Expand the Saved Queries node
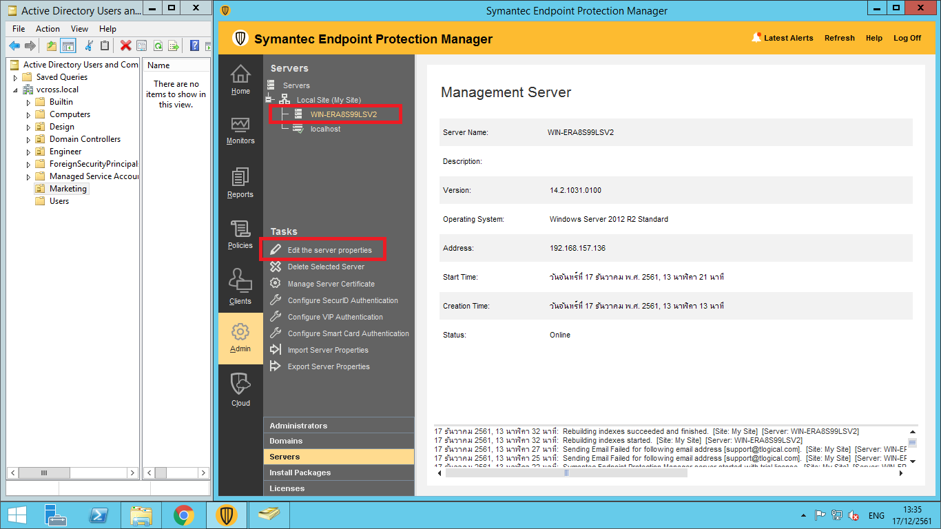 pos(15,78)
